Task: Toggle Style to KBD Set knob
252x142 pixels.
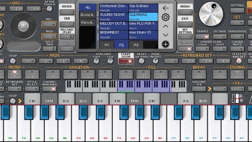Action: (239, 61)
